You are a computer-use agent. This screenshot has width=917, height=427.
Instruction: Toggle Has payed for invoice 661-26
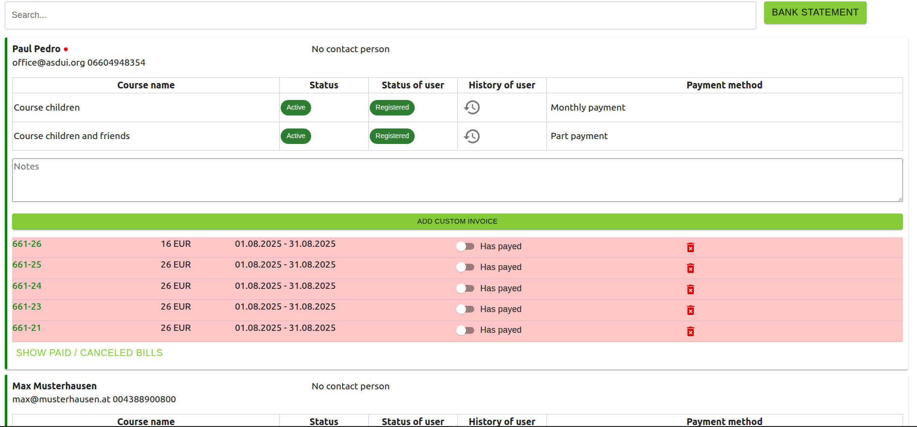pyautogui.click(x=465, y=246)
